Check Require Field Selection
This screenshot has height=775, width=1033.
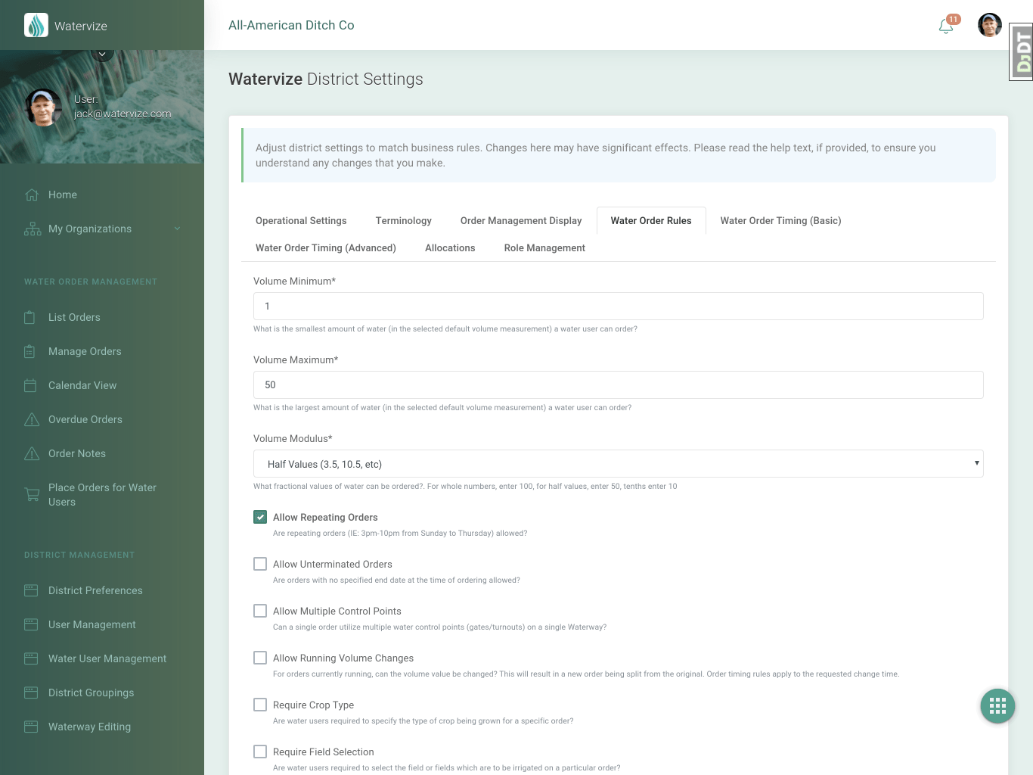tap(260, 752)
